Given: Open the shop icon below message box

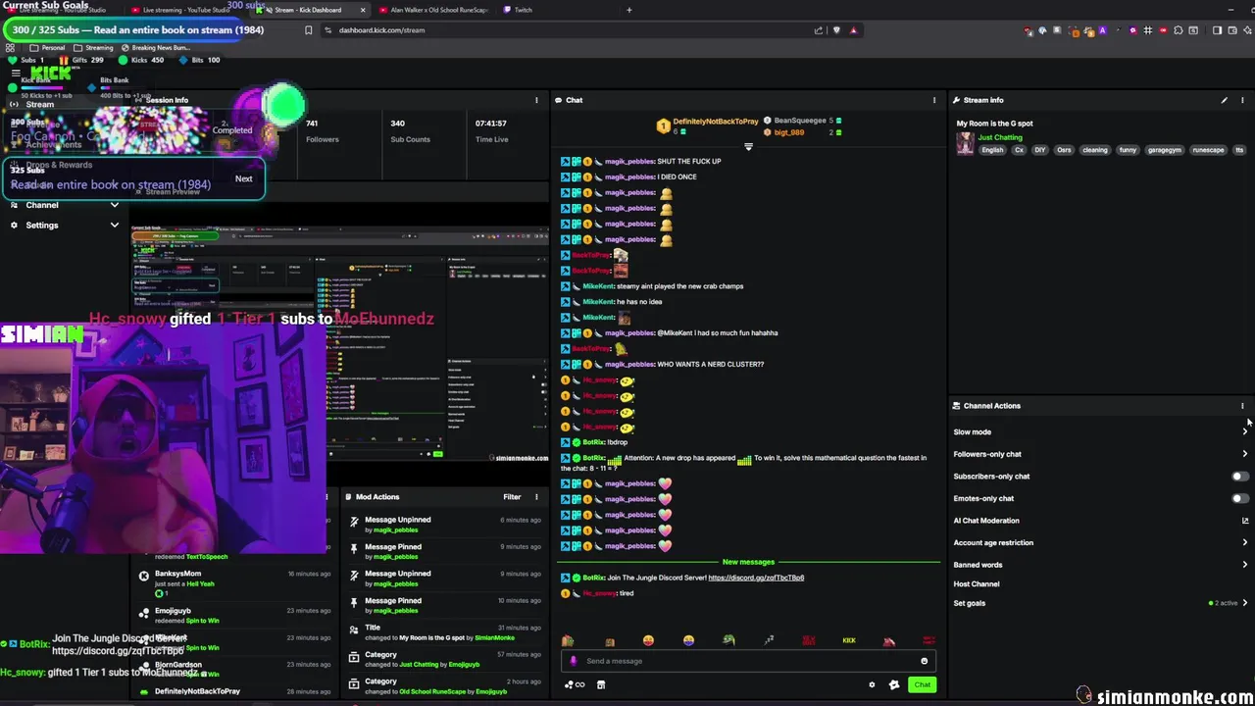Looking at the screenshot, I should click(601, 684).
